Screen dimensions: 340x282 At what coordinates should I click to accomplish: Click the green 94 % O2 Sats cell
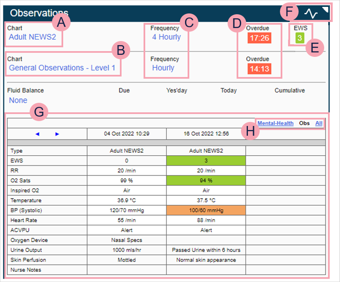click(x=206, y=180)
